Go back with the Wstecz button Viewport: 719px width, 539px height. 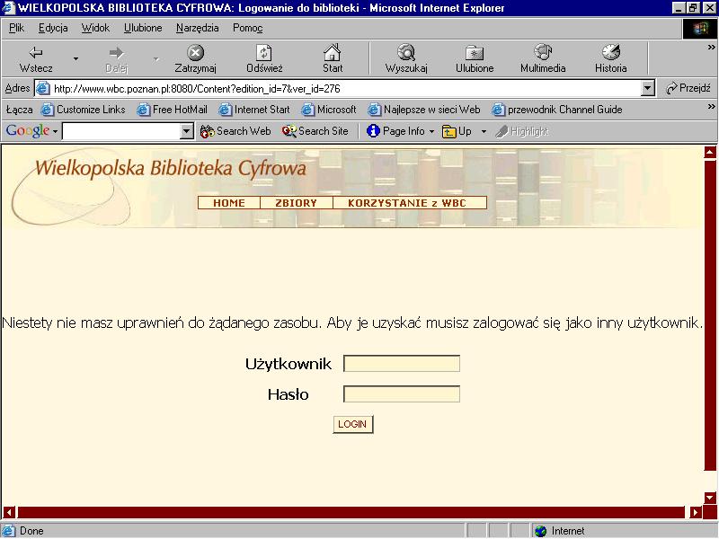pos(36,59)
